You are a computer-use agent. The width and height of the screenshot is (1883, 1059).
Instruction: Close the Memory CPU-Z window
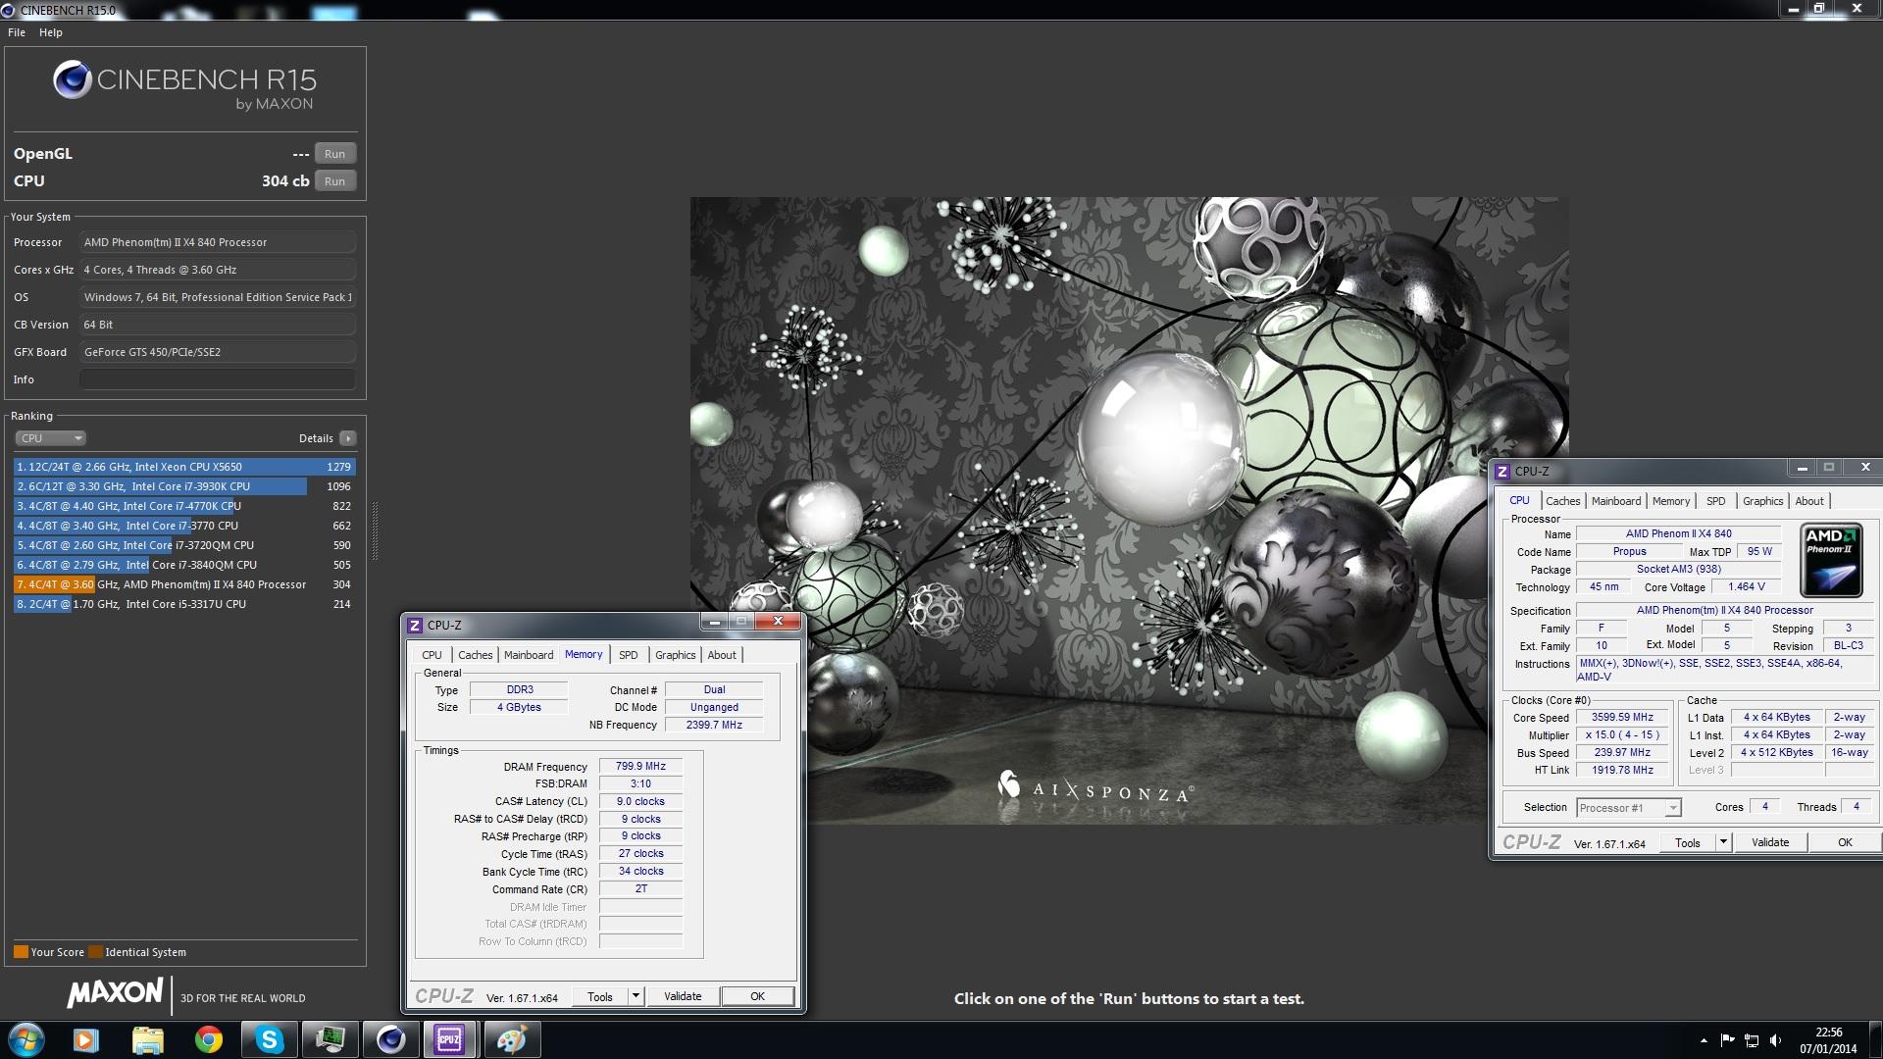[x=779, y=622]
